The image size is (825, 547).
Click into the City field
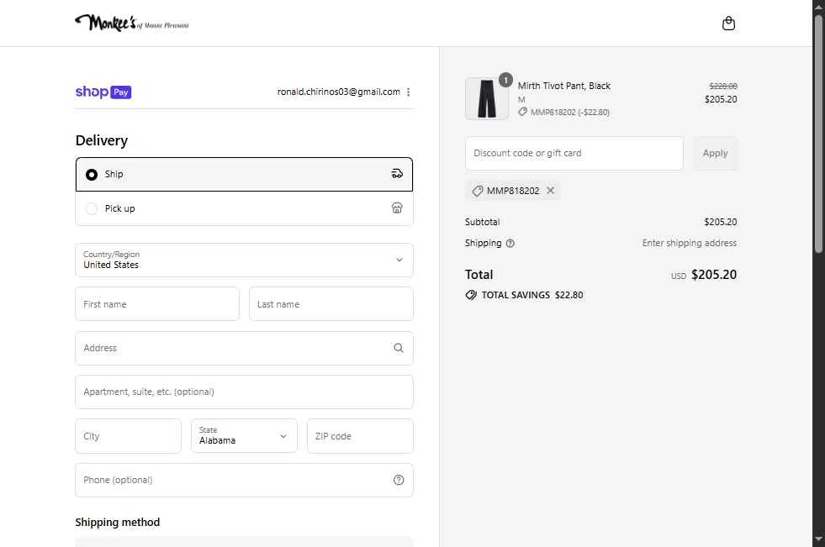129,436
